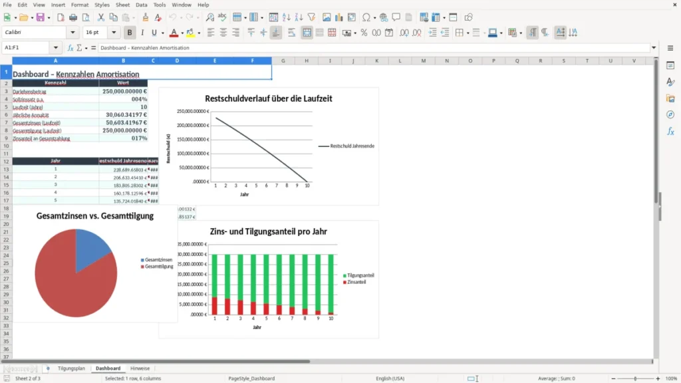Open the Name Box dropdown arrow
The width and height of the screenshot is (681, 383).
(56, 48)
